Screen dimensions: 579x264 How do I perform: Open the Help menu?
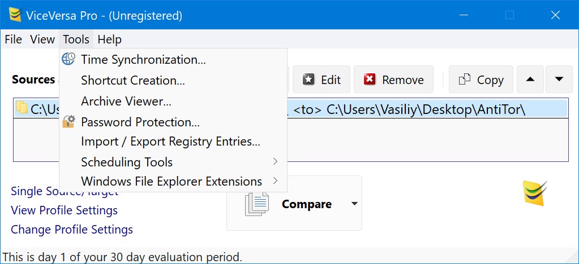[x=109, y=39]
